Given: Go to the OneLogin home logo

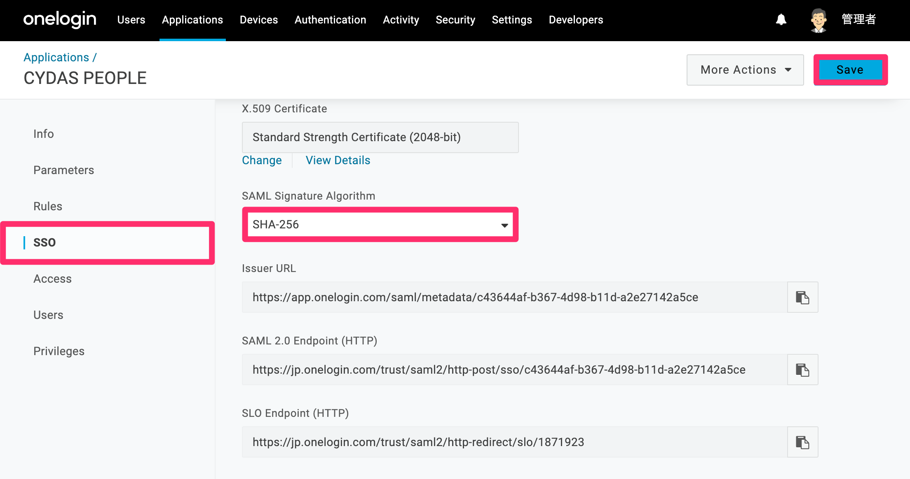Looking at the screenshot, I should click(x=60, y=19).
